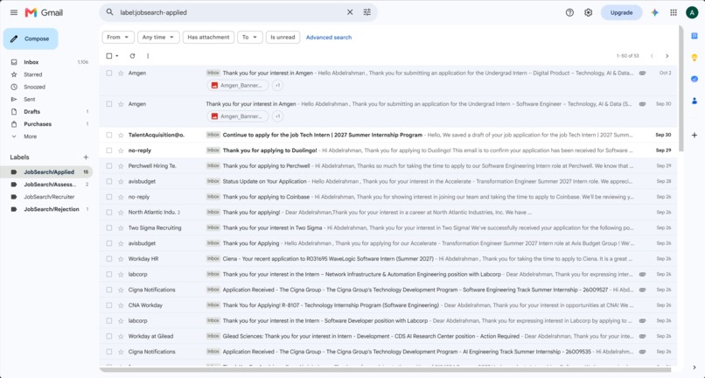Open Google Tasks side panel icon

(x=695, y=80)
